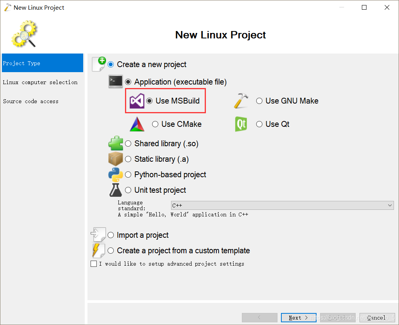
Task: Pick Shared library (.so) option
Action: (x=128, y=143)
